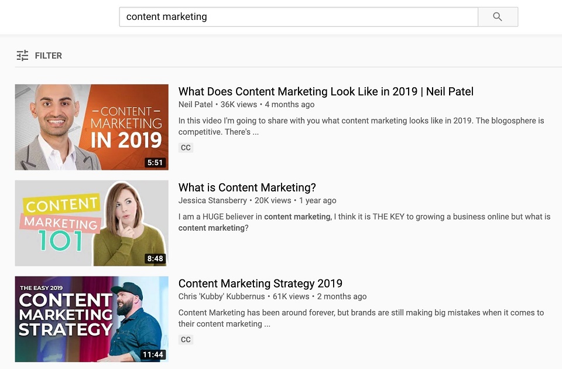
Task: Visit the Neil Patel channel link
Action: tap(196, 104)
